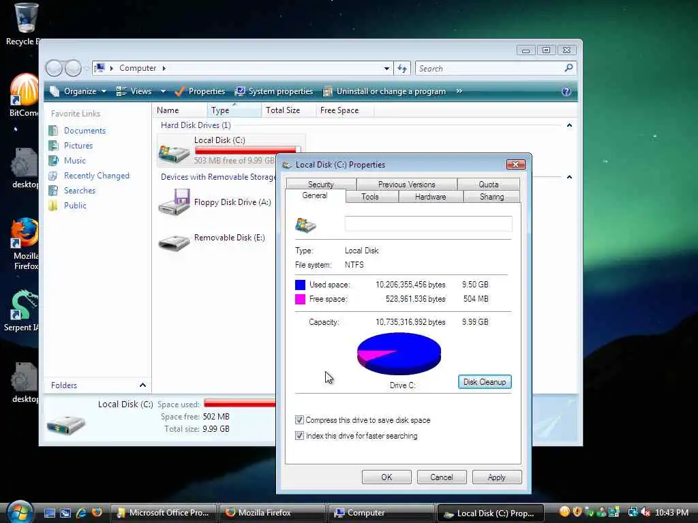
Task: Collapse the Hard Disk Drives group
Action: (x=569, y=125)
